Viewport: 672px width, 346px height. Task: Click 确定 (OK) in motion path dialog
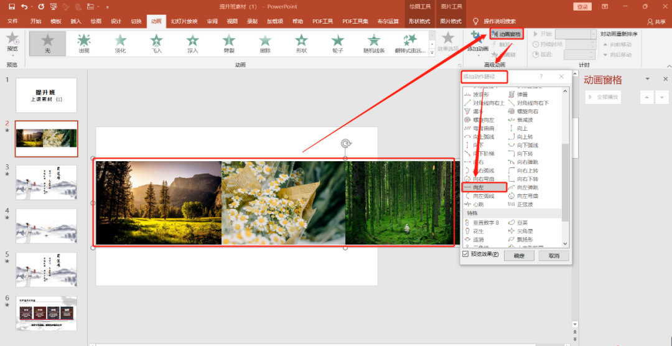519,256
